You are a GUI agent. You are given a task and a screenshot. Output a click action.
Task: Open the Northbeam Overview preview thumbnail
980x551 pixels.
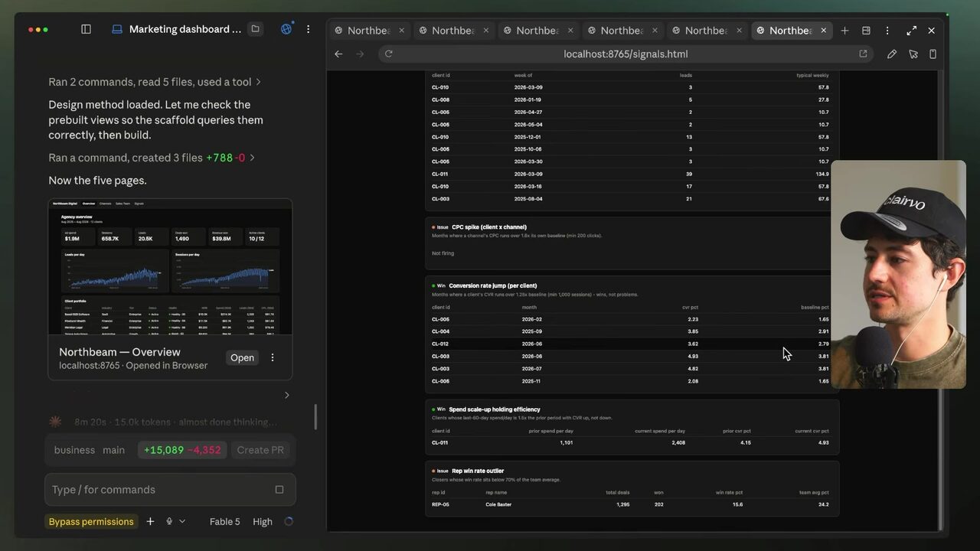(170, 266)
